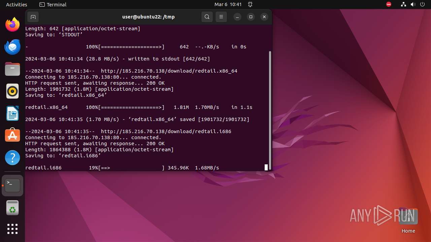Screen dimensions: 431x242
Task: Open the power menu icon
Action: coord(423,4)
